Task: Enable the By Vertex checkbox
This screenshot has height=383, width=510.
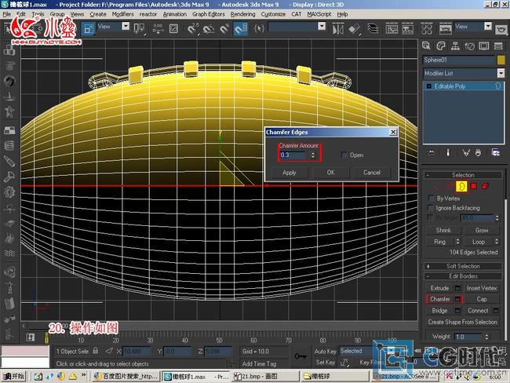Action: [x=432, y=198]
